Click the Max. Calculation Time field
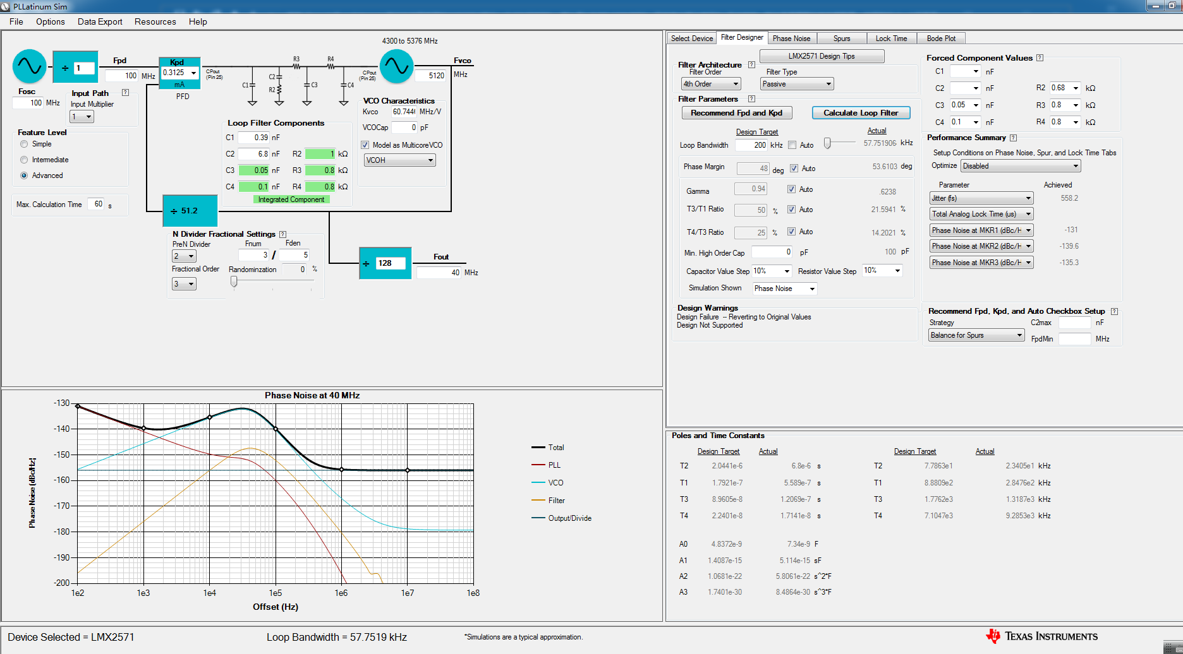Screen dimensions: 1183x654 pos(95,204)
